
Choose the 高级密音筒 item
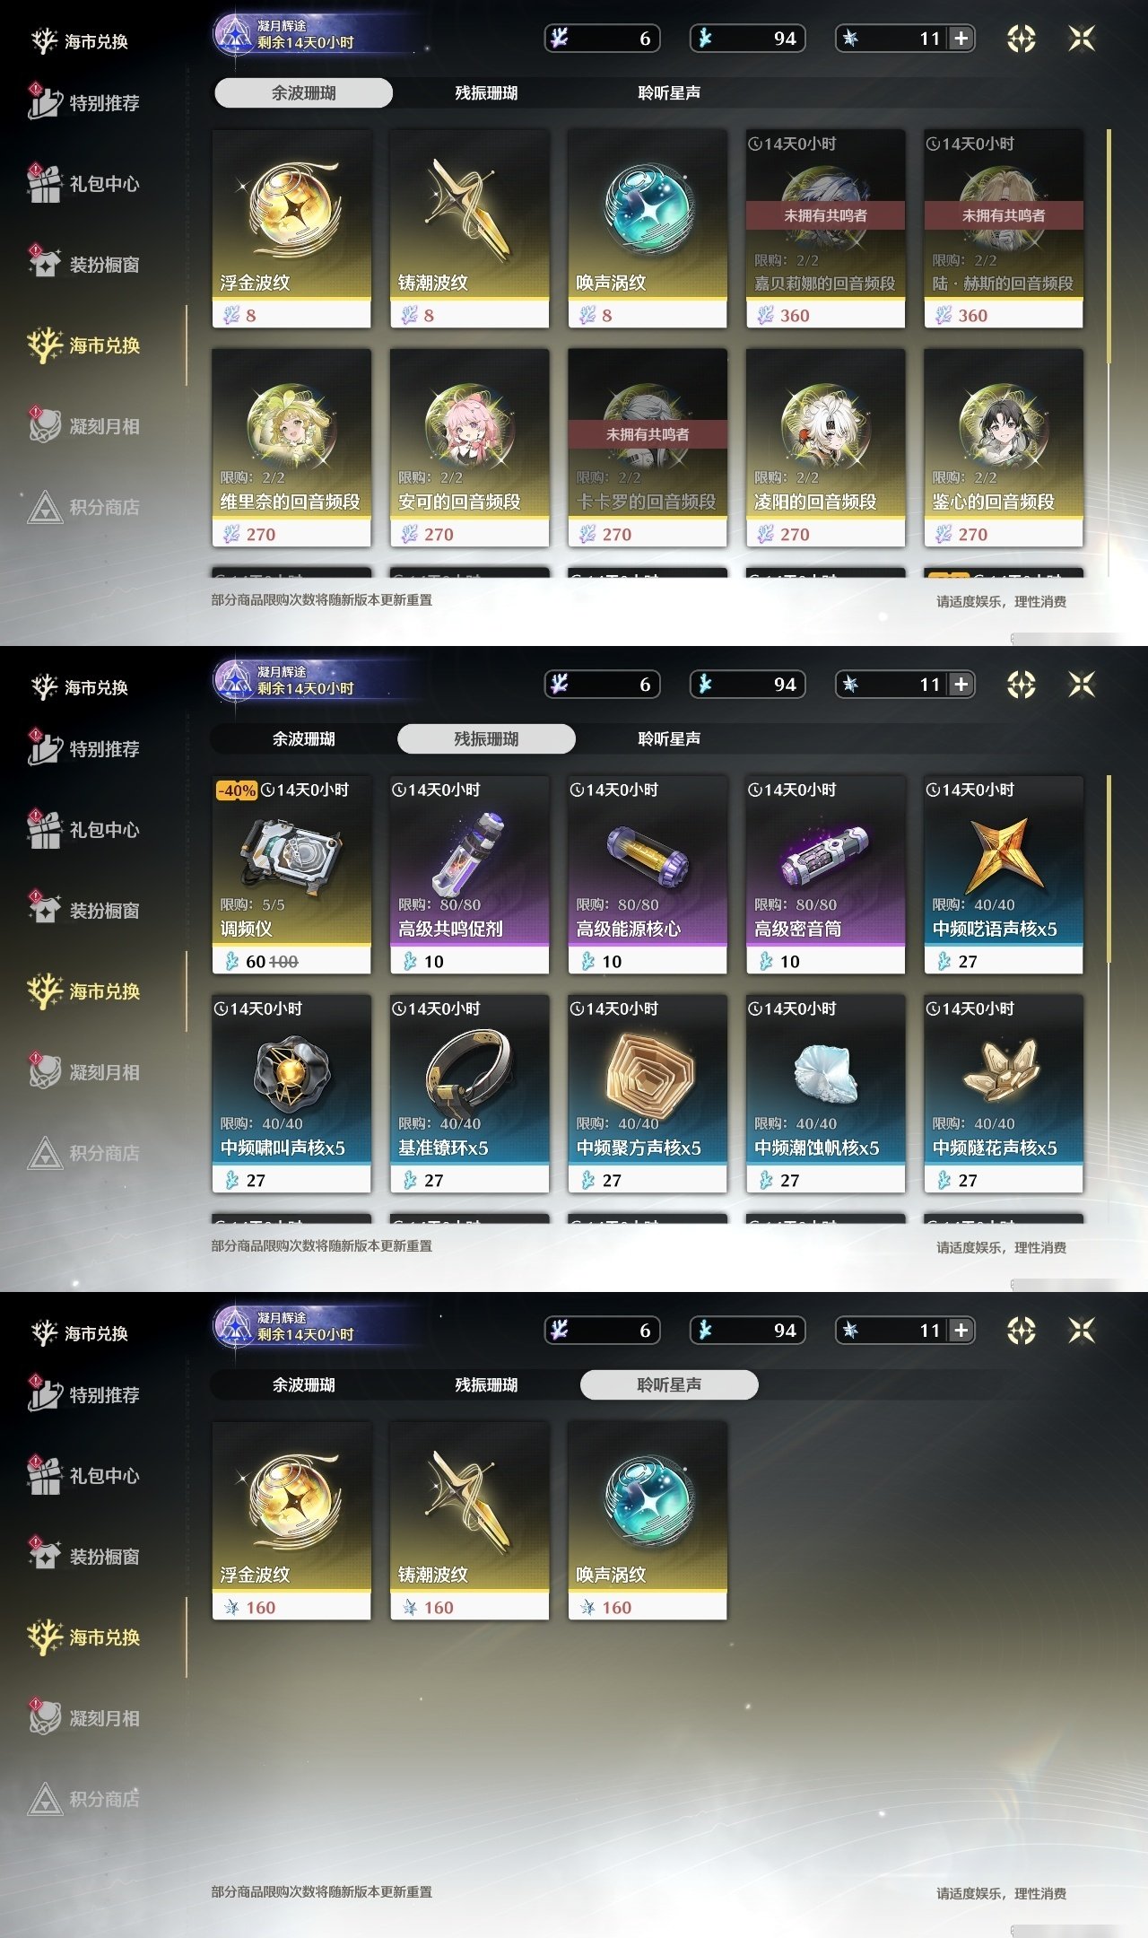(825, 875)
